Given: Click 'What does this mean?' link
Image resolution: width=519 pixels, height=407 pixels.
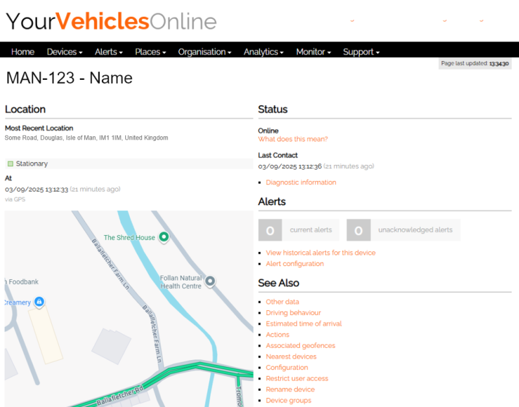Looking at the screenshot, I should click(x=293, y=139).
